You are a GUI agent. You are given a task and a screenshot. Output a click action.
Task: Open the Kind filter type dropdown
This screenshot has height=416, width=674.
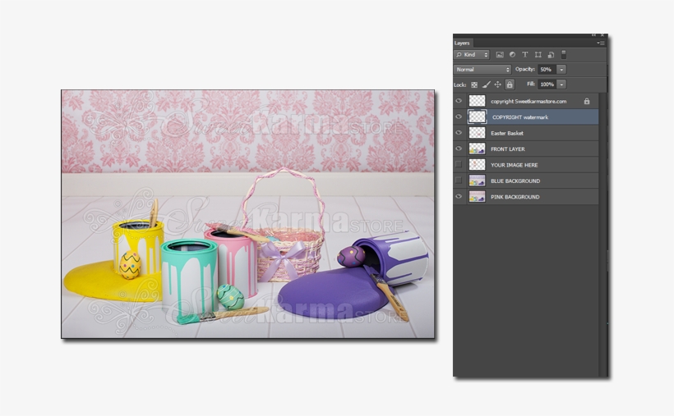click(472, 55)
